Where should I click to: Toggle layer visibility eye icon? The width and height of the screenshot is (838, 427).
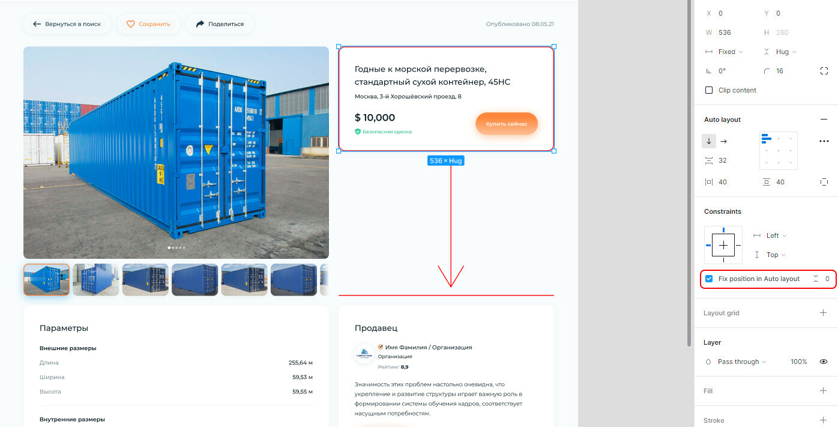pos(824,362)
